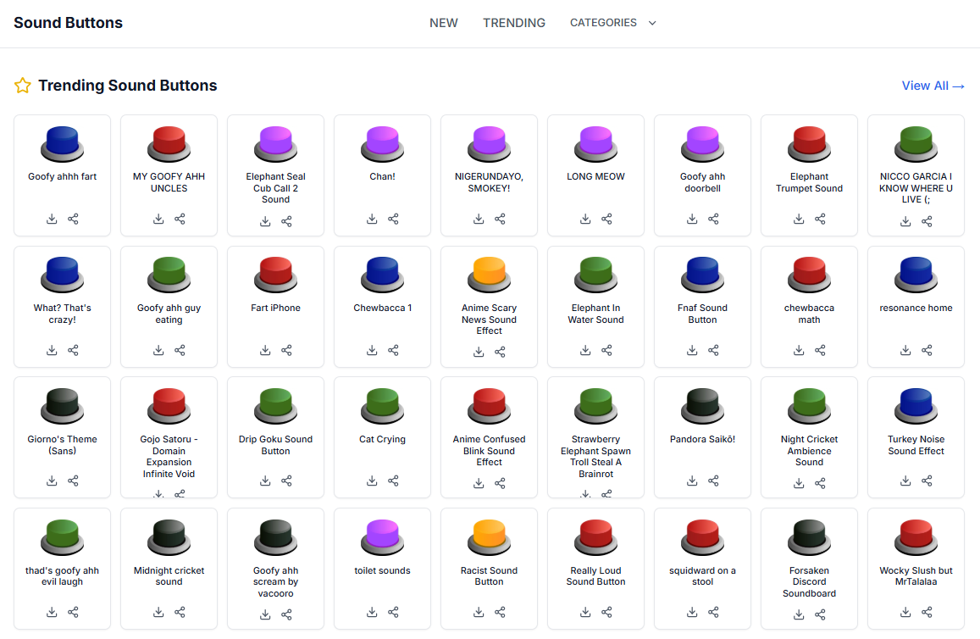
Task: Download the toilet sounds clip
Action: point(372,612)
